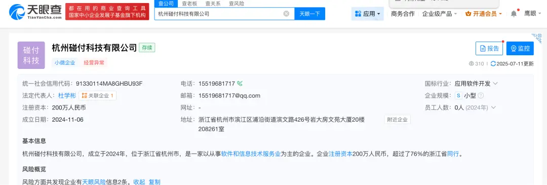Expand the 企业级产品 menu

point(439,14)
